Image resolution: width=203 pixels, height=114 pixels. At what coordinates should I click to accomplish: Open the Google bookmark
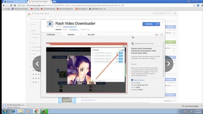(6, 9)
